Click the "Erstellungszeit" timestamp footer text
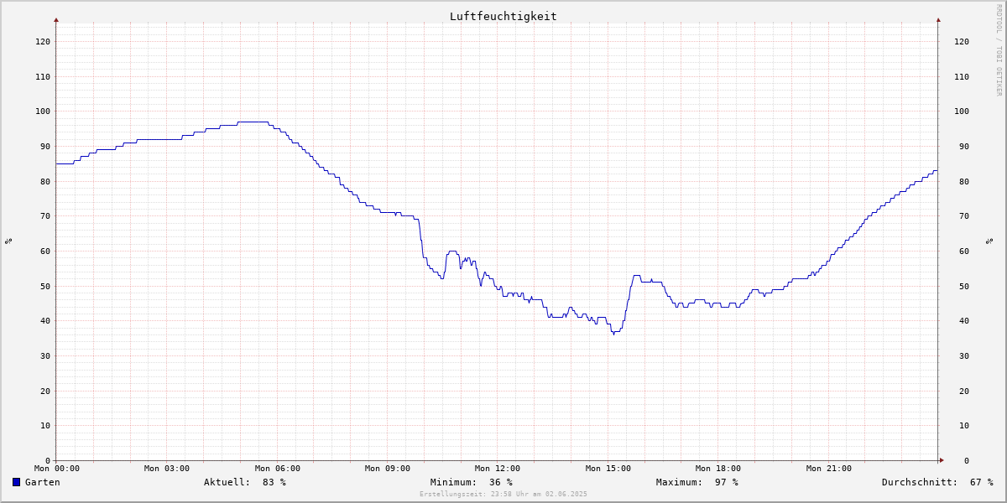 click(x=503, y=494)
